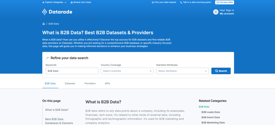Screen dimensions: 275x125
Task: Click the Country Coverage dropdown arrow
Action: [x=150, y=71]
